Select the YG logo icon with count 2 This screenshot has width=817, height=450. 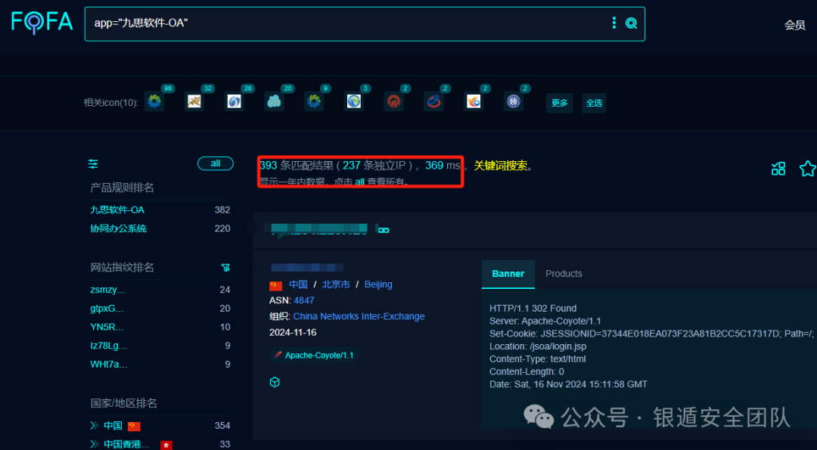click(x=474, y=101)
